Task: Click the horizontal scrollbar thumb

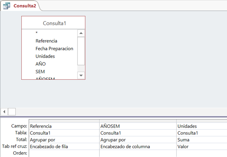Action: 12,111
